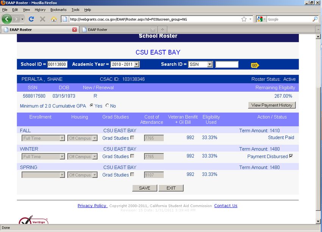This screenshot has width=322, height=232.
Task: Click the Remaining Eligibility value 267.00%
Action: (283, 96)
